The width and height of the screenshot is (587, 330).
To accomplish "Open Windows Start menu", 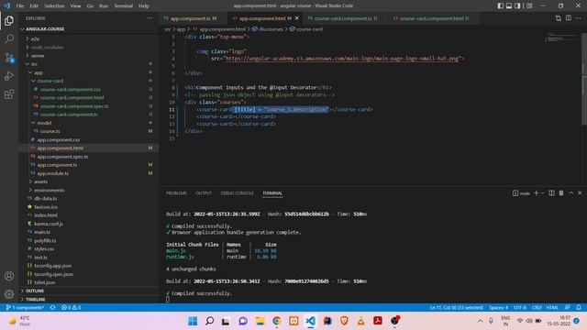I will [193, 321].
